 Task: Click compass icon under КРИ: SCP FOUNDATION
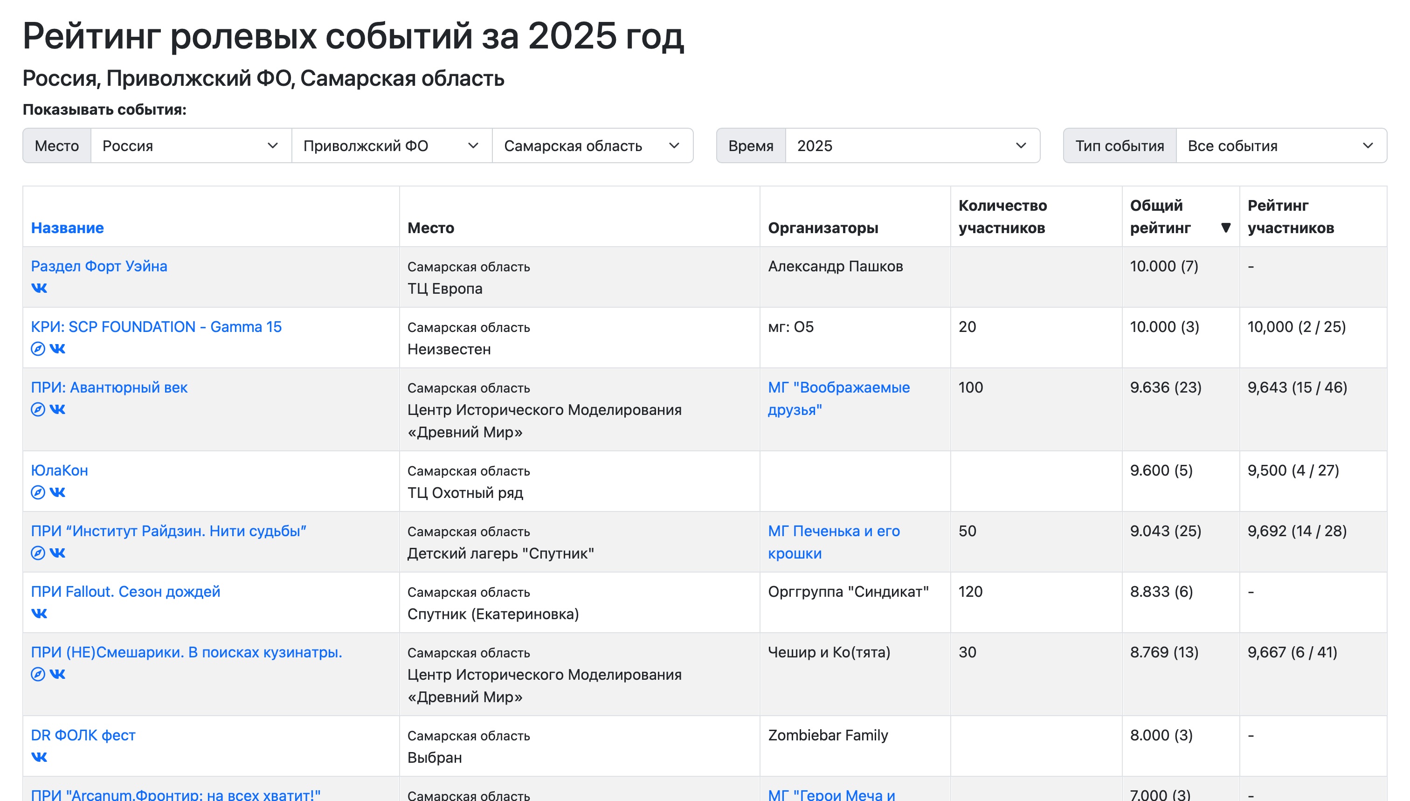click(37, 349)
